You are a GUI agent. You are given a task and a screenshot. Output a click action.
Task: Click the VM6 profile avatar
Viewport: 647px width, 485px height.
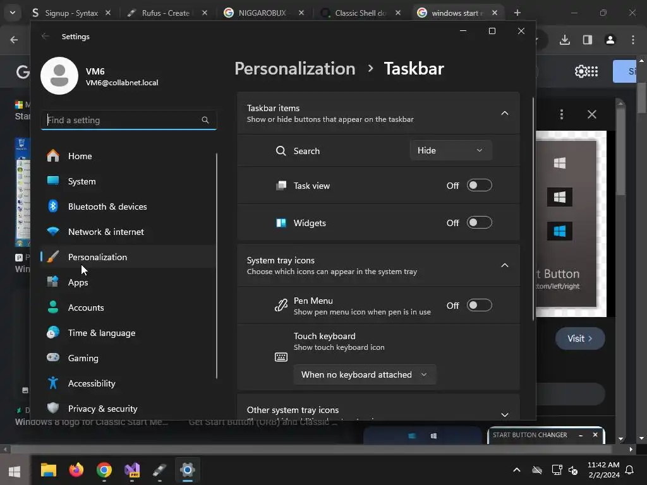(59, 76)
